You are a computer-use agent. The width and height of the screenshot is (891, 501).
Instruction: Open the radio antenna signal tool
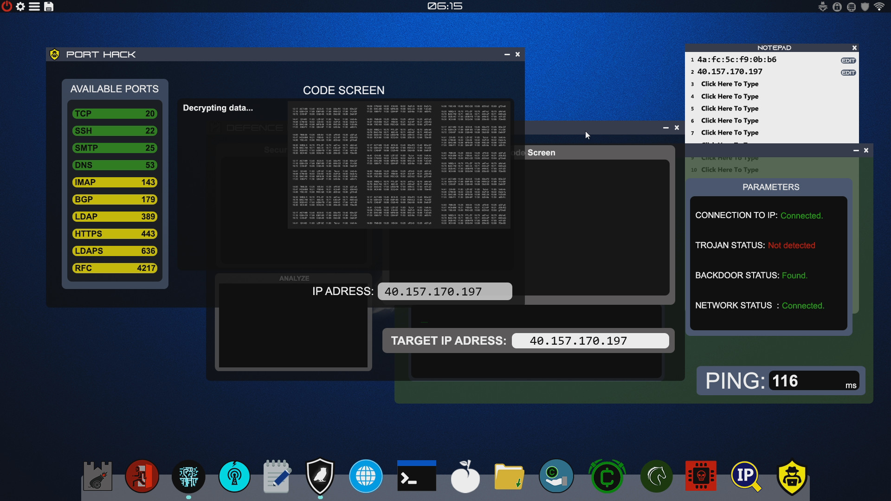pos(235,475)
